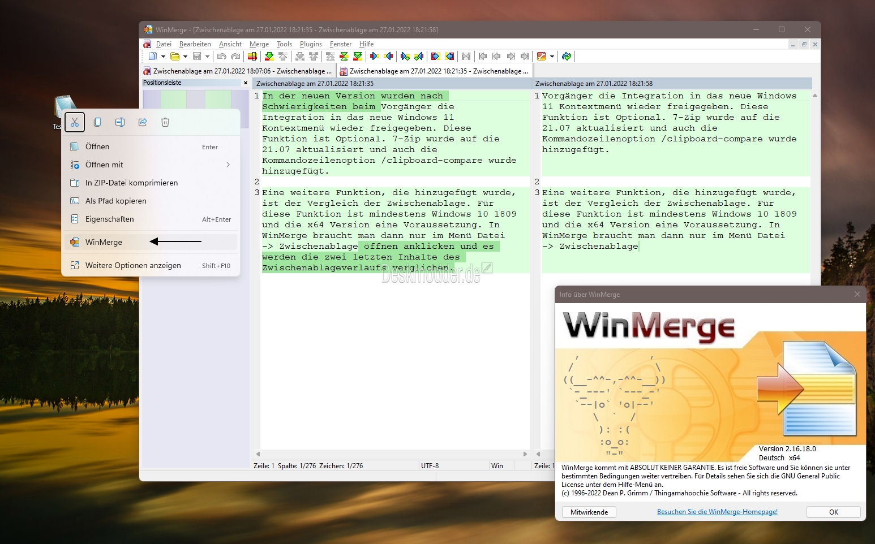Jump to next difference (green down arrow)
Screen dimensions: 875x544
(x=269, y=56)
